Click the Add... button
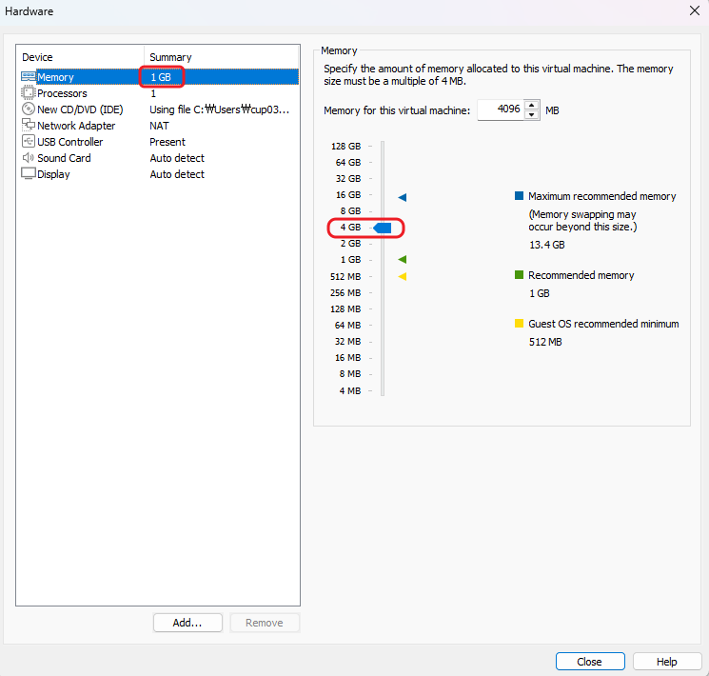This screenshot has height=676, width=709. tap(187, 623)
